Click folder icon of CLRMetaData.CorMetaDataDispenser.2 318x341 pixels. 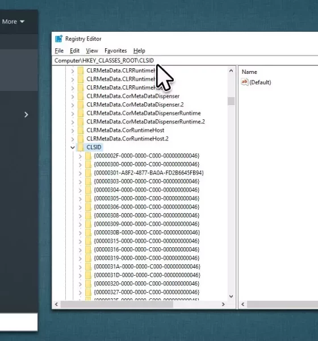tap(81, 105)
